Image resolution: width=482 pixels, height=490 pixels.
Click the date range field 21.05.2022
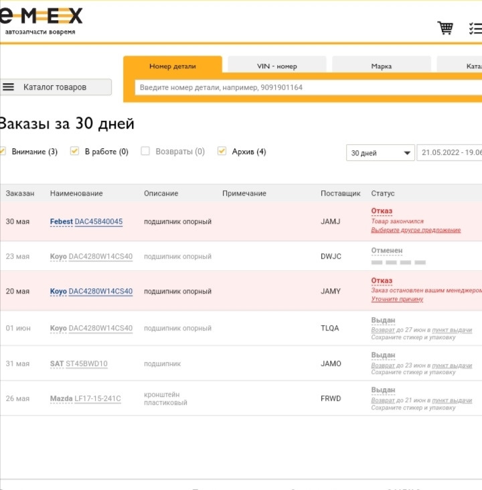(x=450, y=153)
